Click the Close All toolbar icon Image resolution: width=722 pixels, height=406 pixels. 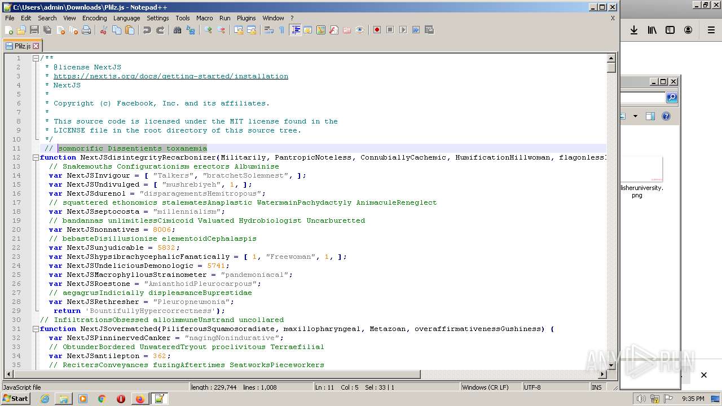[73, 30]
